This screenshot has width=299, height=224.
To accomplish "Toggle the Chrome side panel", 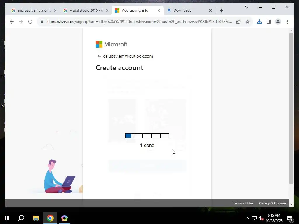I will click(x=269, y=22).
